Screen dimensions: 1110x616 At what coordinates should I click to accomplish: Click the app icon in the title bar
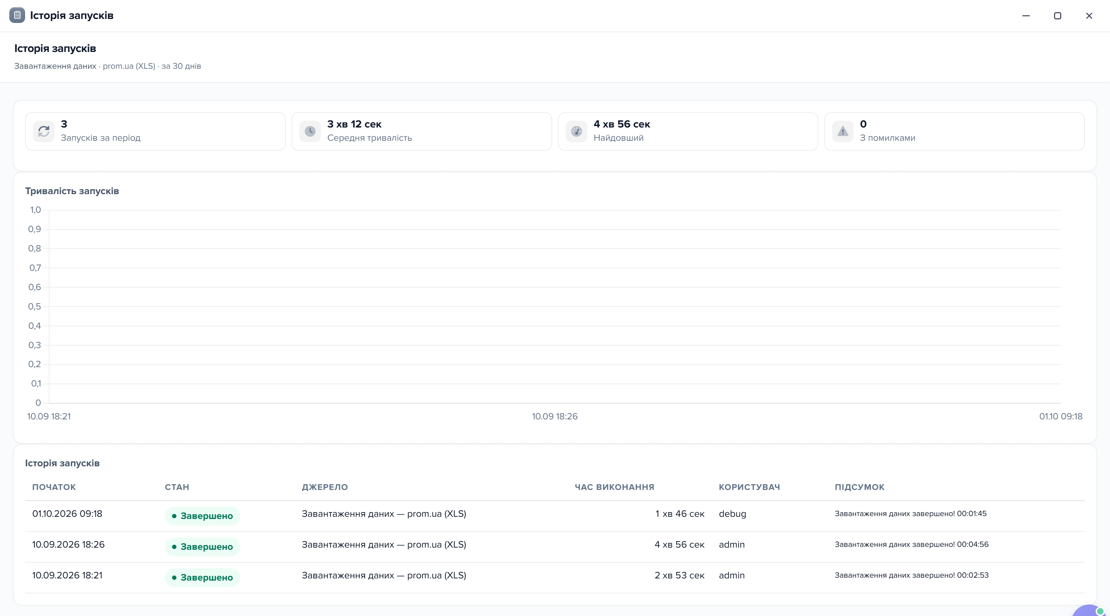click(x=17, y=15)
